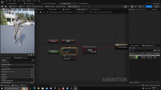
Task: Expand the AnimGraph tree item
Action: tap(1, 67)
